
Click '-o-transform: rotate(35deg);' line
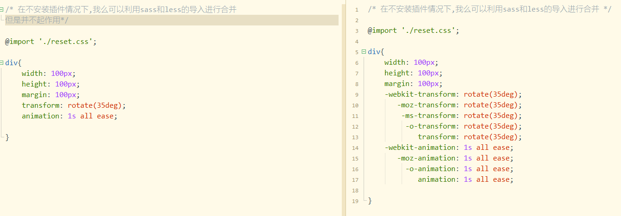coord(464,126)
